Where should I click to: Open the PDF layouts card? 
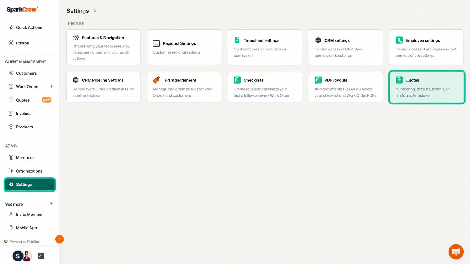(346, 87)
